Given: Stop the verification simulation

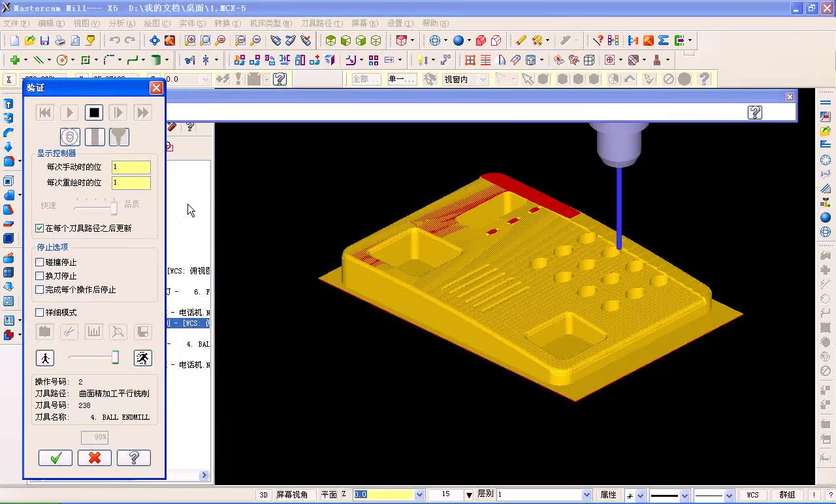Looking at the screenshot, I should point(94,113).
